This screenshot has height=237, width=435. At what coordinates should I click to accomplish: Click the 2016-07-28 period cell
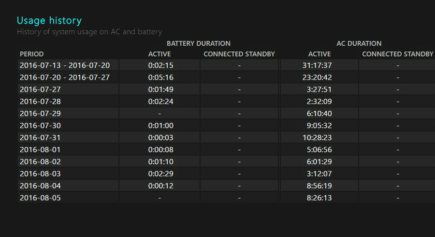point(40,101)
